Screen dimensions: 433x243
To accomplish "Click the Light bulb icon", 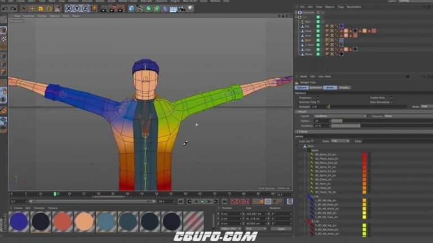I will (190, 8).
